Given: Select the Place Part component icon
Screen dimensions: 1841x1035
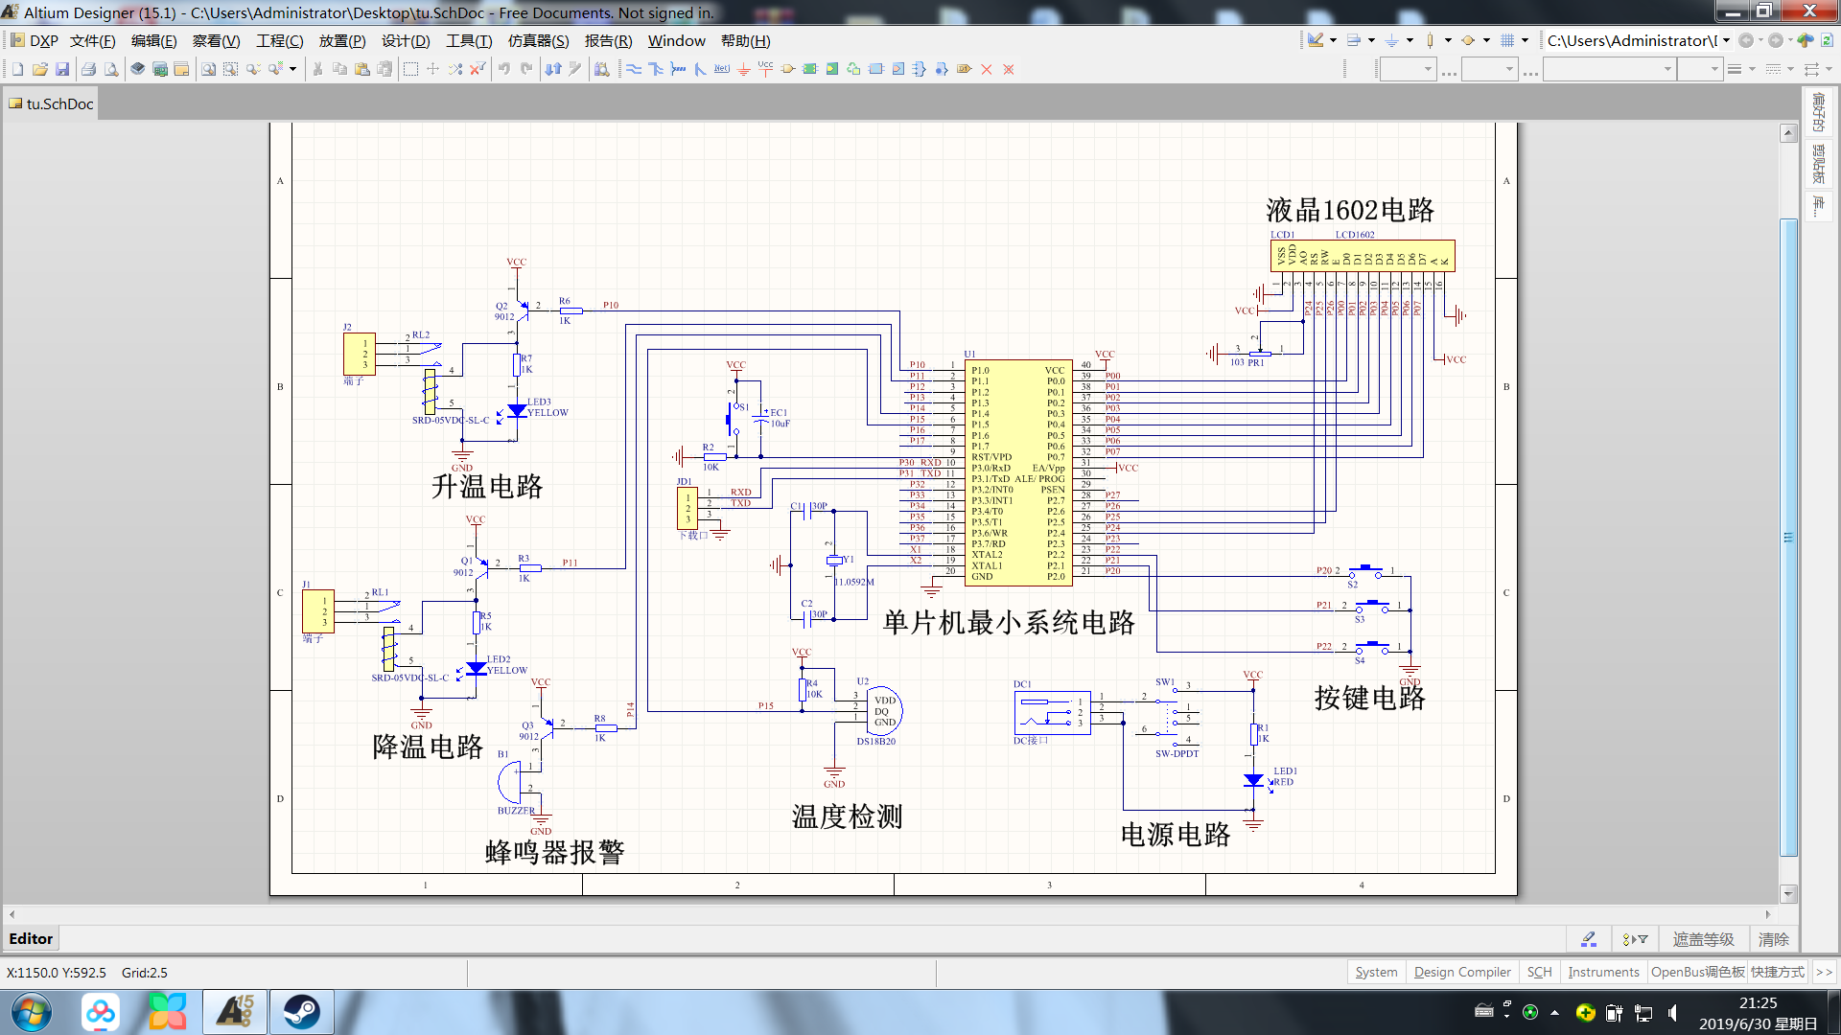Looking at the screenshot, I should [788, 69].
